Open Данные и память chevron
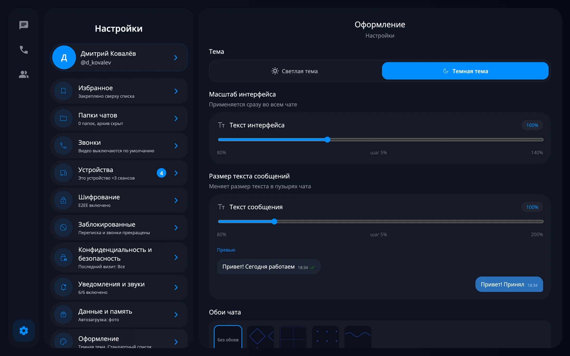The width and height of the screenshot is (570, 356). [176, 315]
